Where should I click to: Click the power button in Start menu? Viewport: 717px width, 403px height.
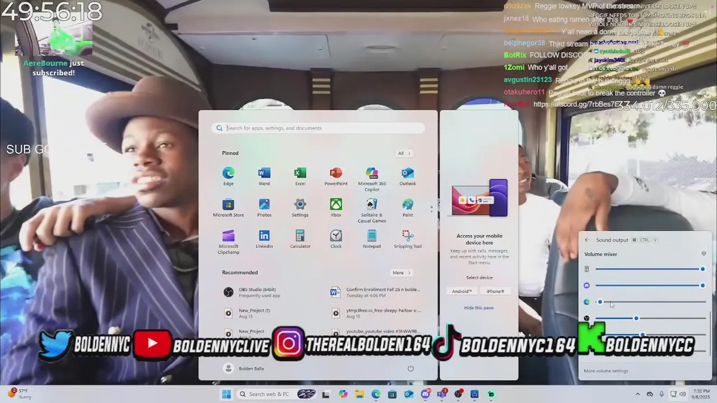pos(411,368)
